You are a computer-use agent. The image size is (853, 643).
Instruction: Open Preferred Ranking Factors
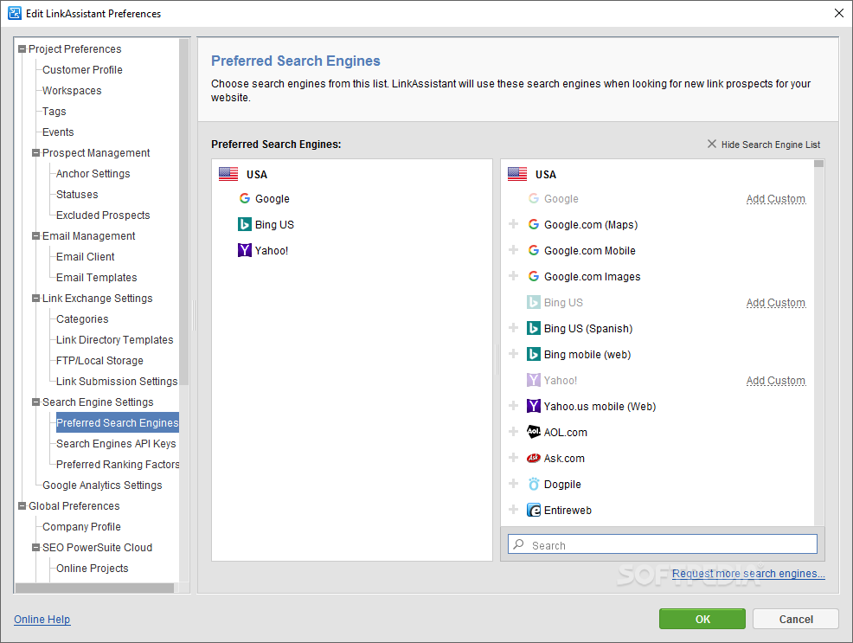click(x=118, y=464)
